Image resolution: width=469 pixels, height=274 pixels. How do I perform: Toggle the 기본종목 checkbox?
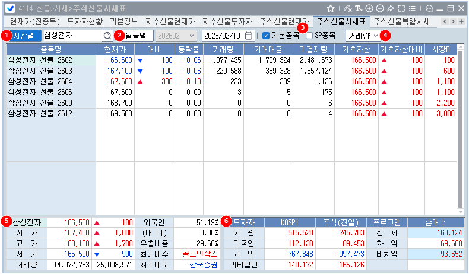267,36
